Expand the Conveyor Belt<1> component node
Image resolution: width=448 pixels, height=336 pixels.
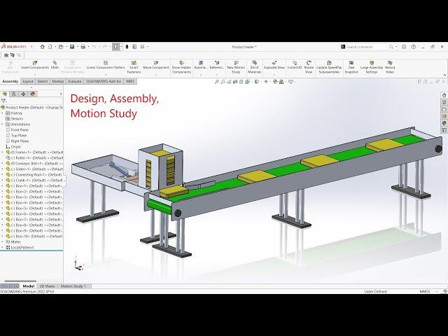[3, 163]
